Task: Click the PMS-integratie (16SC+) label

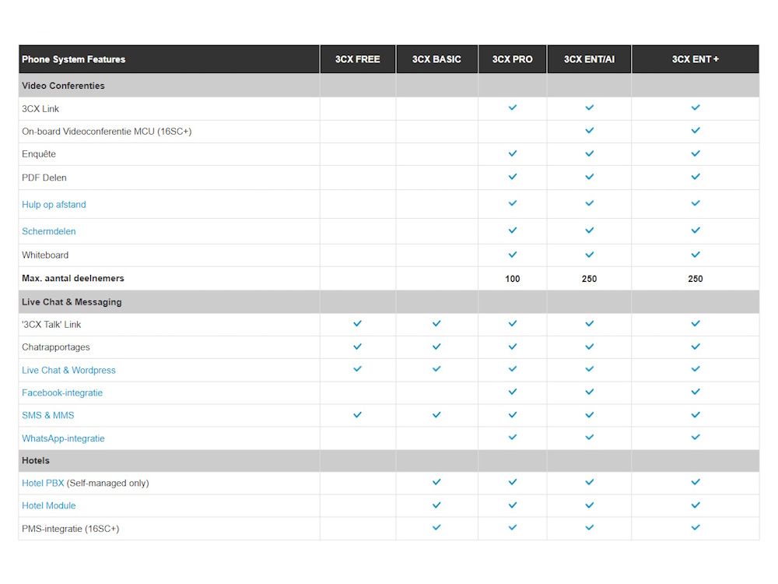Action: (71, 529)
